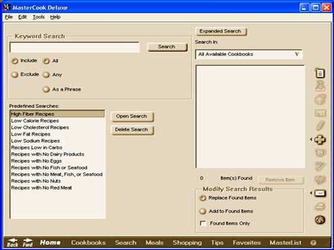Click the notepad list icon in right toolbar
Image resolution: width=334 pixels, height=250 pixels.
point(320,73)
